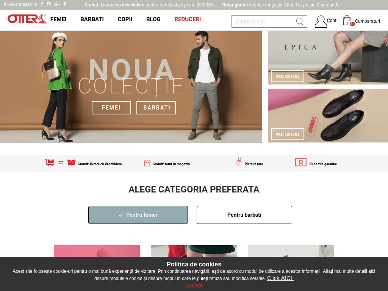Open the shopping bag cart icon

pyautogui.click(x=348, y=20)
